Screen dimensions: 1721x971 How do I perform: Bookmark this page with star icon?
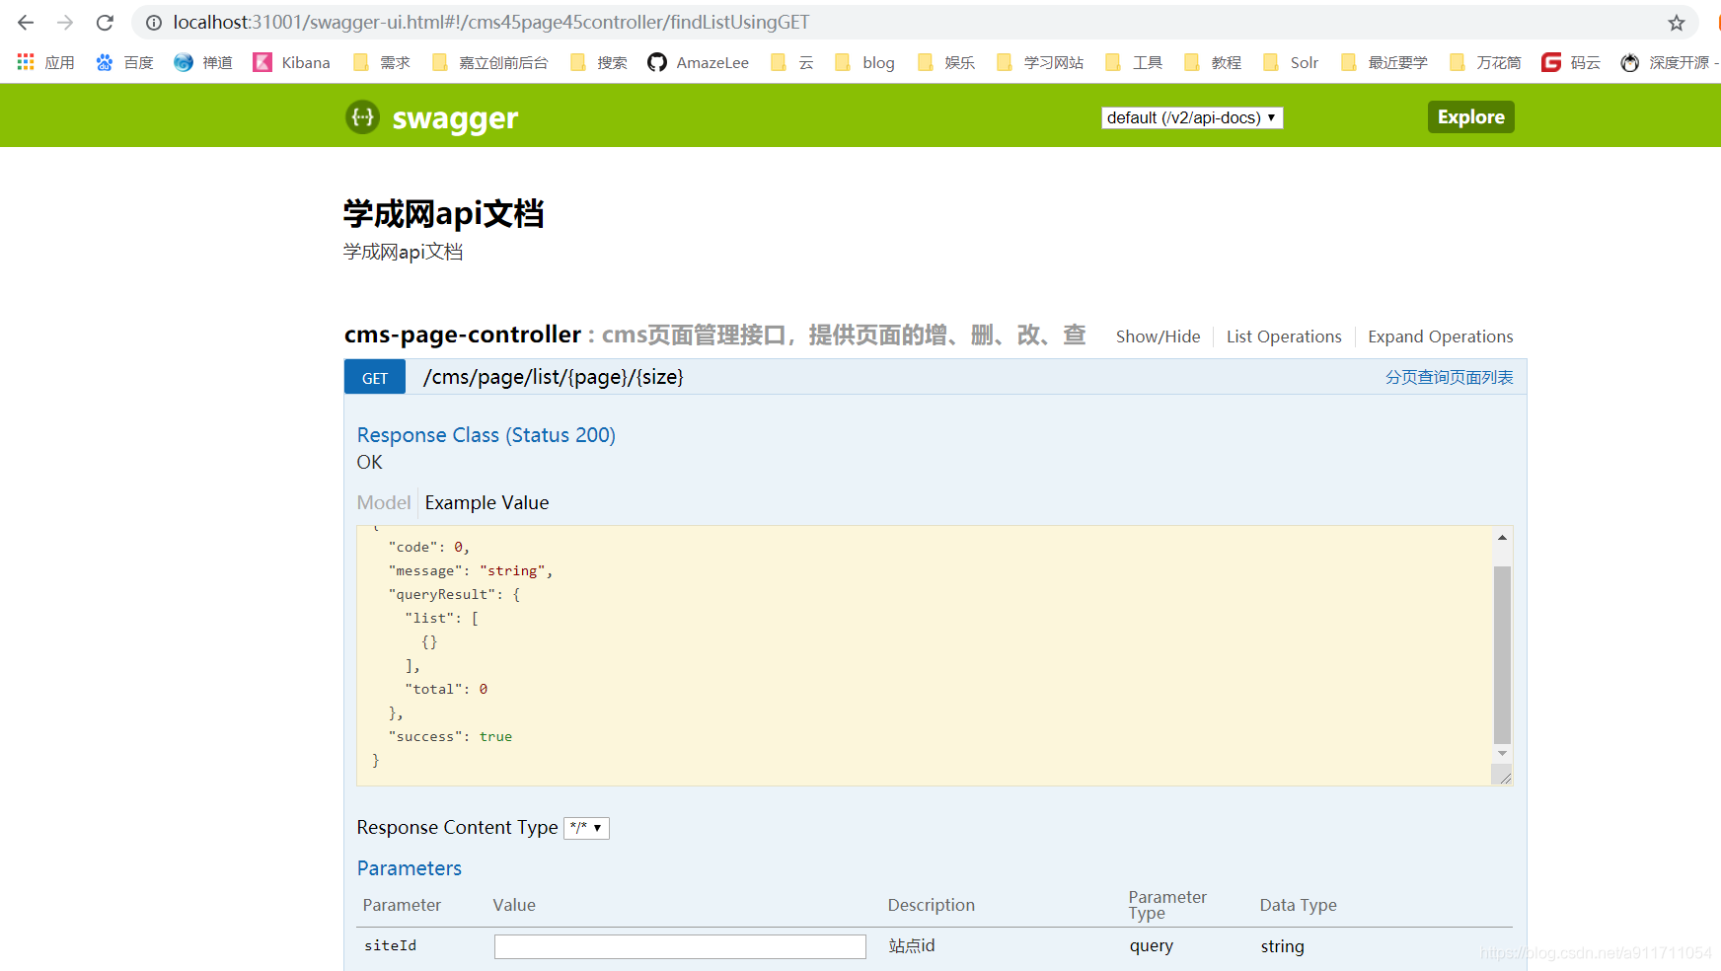point(1677,22)
